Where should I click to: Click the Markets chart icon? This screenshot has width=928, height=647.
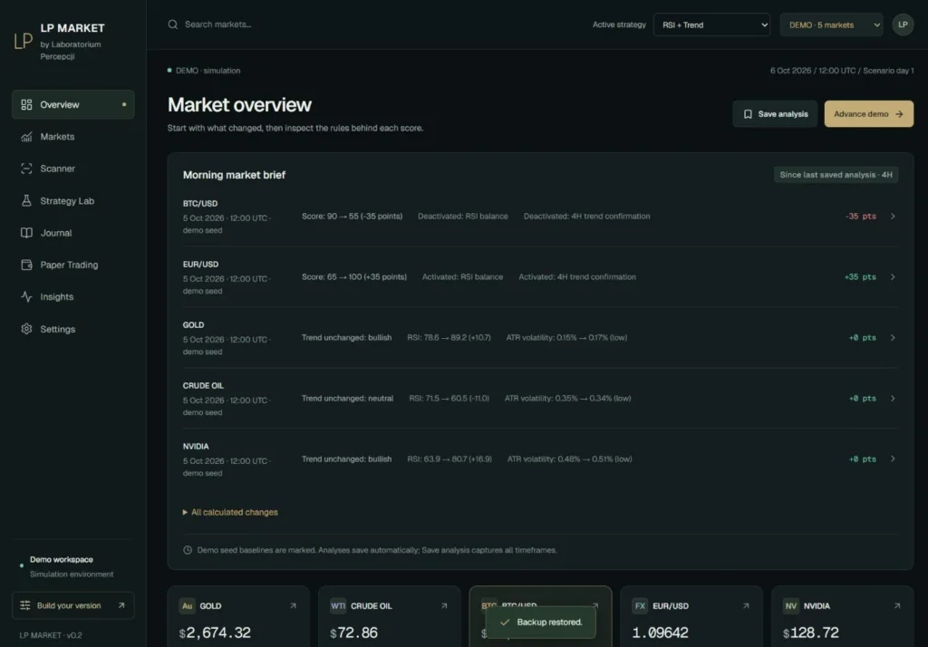(x=26, y=137)
